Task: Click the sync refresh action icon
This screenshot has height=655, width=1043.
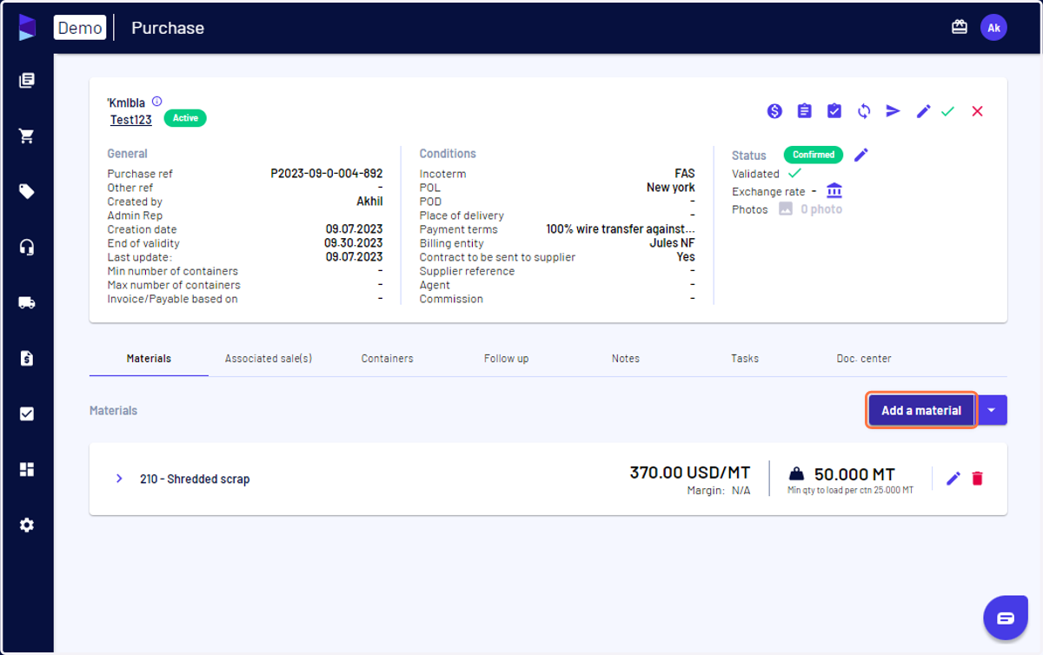Action: [864, 111]
